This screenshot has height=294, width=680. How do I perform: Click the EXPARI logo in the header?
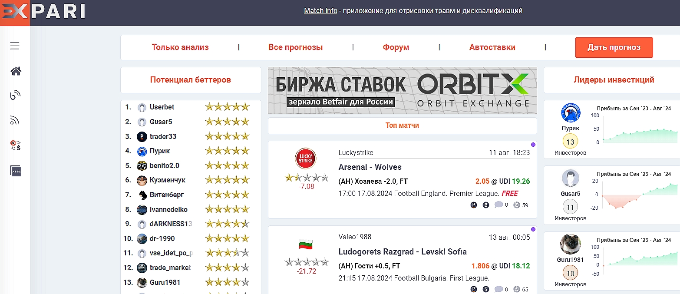43,12
